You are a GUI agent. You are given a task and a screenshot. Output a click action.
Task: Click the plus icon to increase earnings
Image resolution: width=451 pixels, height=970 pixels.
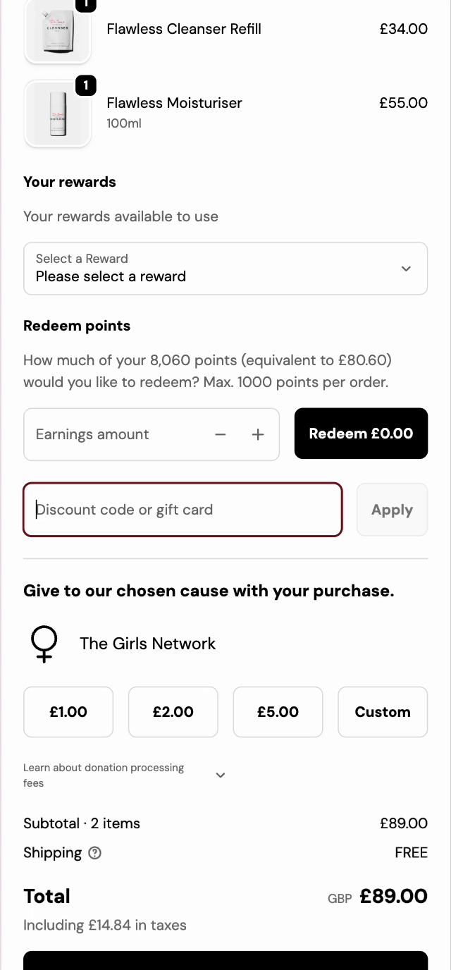click(258, 435)
